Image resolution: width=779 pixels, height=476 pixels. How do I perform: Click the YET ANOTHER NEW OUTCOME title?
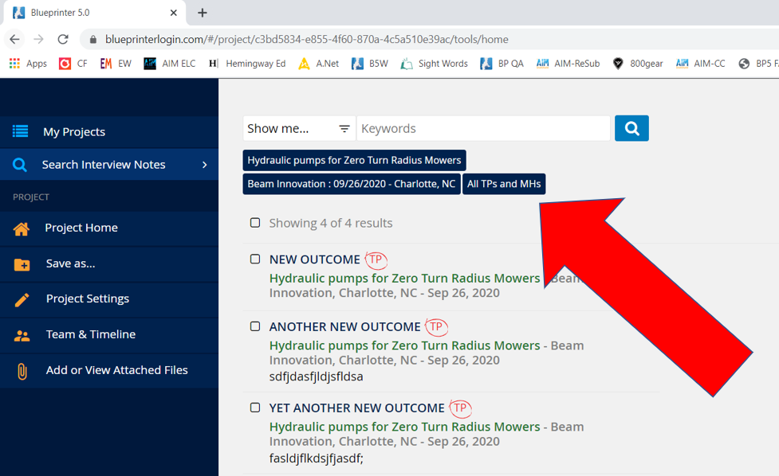356,408
